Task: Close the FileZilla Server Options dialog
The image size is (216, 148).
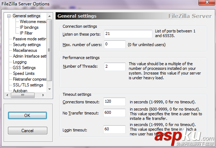Action: coord(207,3)
